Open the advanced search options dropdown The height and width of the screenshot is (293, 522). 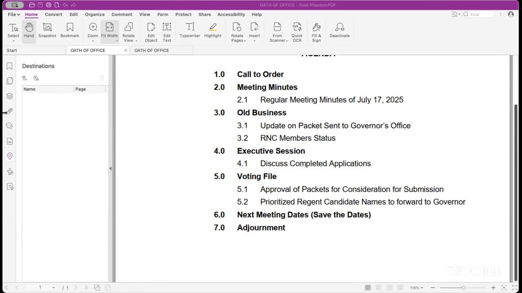click(456, 14)
